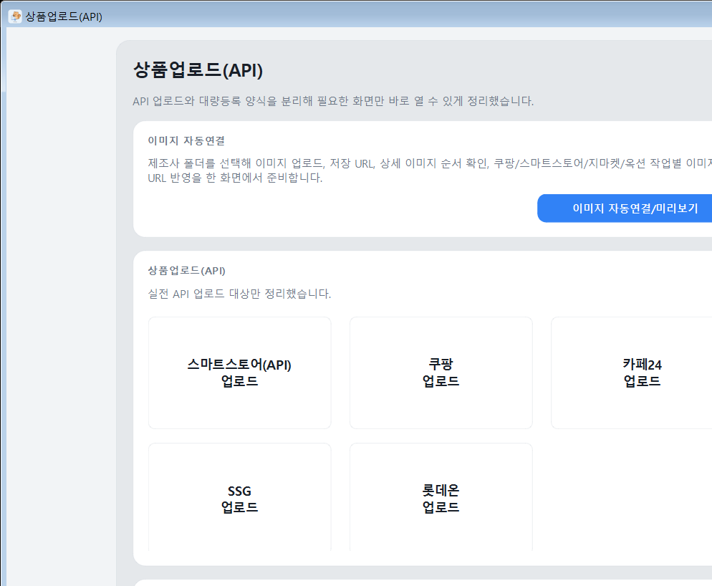This screenshot has height=586, width=712.
Task: Open 이미지 자동연결/미리보기 button
Action: click(625, 208)
